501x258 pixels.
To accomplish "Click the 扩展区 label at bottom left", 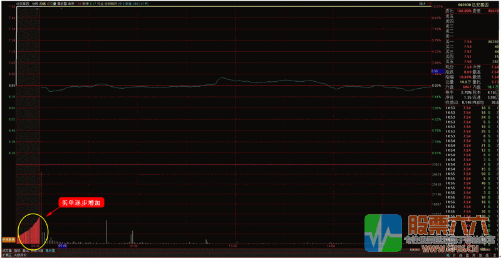I will (x=6, y=255).
